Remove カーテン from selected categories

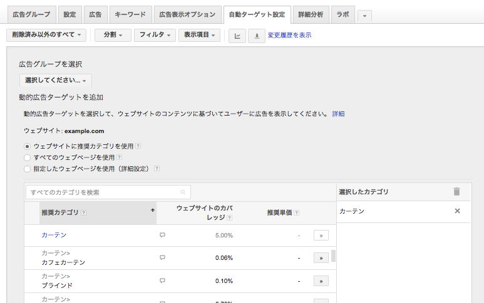(457, 211)
